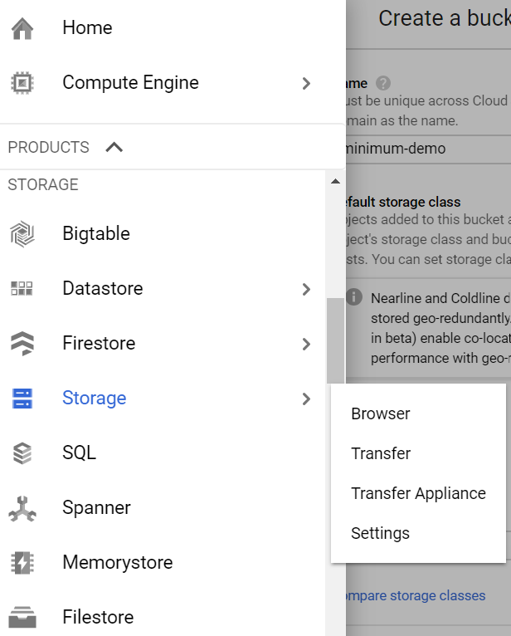Go to Home in the navigation menu
Image resolution: width=511 pixels, height=636 pixels.
pos(87,28)
